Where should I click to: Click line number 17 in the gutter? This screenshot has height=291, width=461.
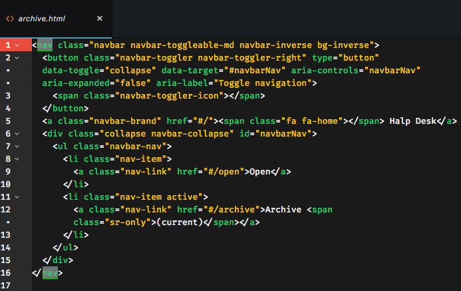click(5, 286)
